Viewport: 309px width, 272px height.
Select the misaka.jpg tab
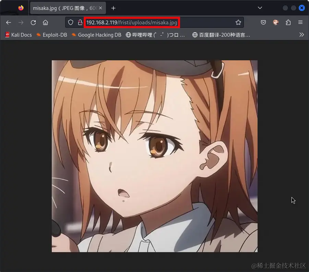click(68, 8)
